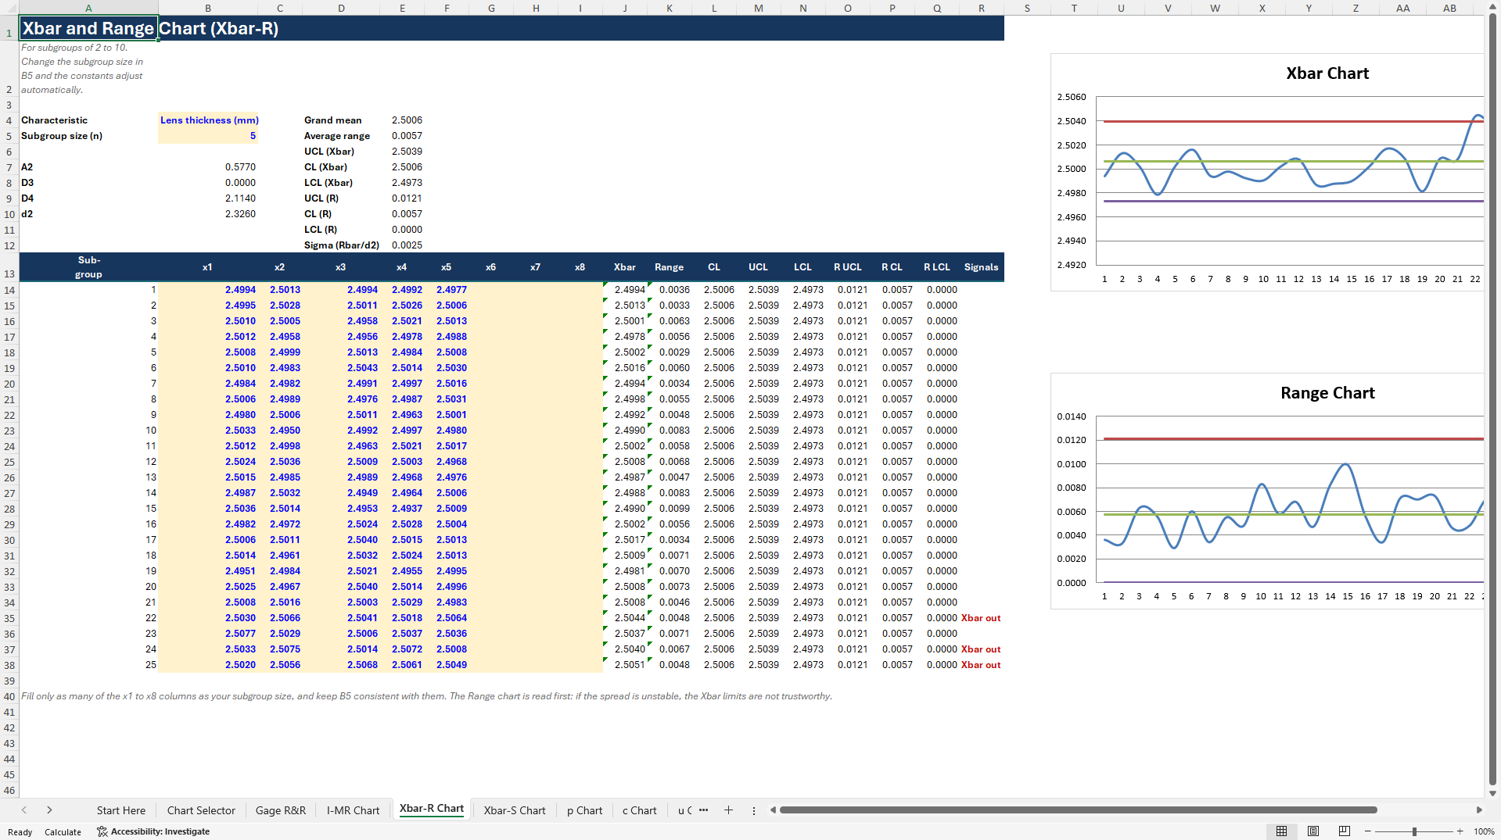This screenshot has width=1501, height=840.
Task: Select the Lens thickness (mm) cell
Action: tap(208, 120)
